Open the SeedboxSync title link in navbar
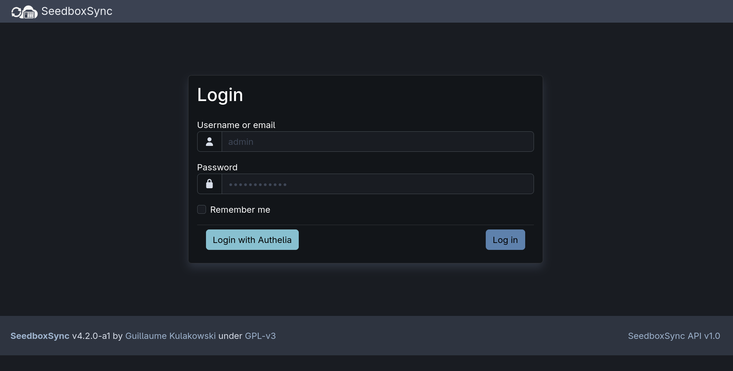Screen dimensions: 733x371 tap(77, 11)
